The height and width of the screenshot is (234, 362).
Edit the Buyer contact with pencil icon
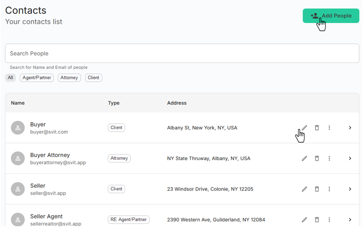304,128
